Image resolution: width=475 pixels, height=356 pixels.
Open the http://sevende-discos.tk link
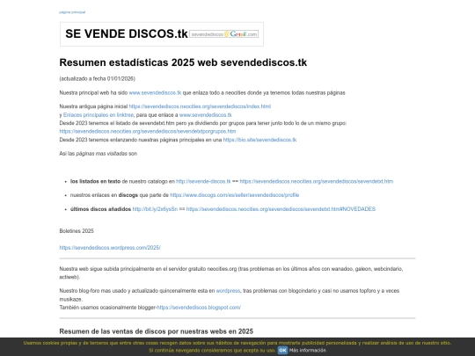coord(203,181)
